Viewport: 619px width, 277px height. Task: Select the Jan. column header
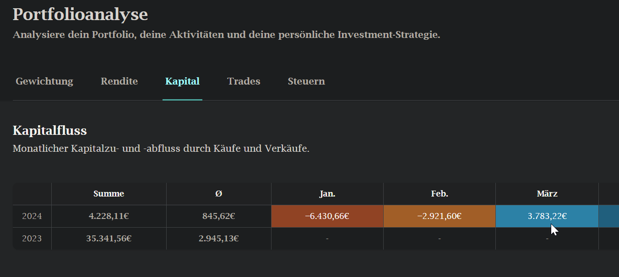pyautogui.click(x=327, y=194)
